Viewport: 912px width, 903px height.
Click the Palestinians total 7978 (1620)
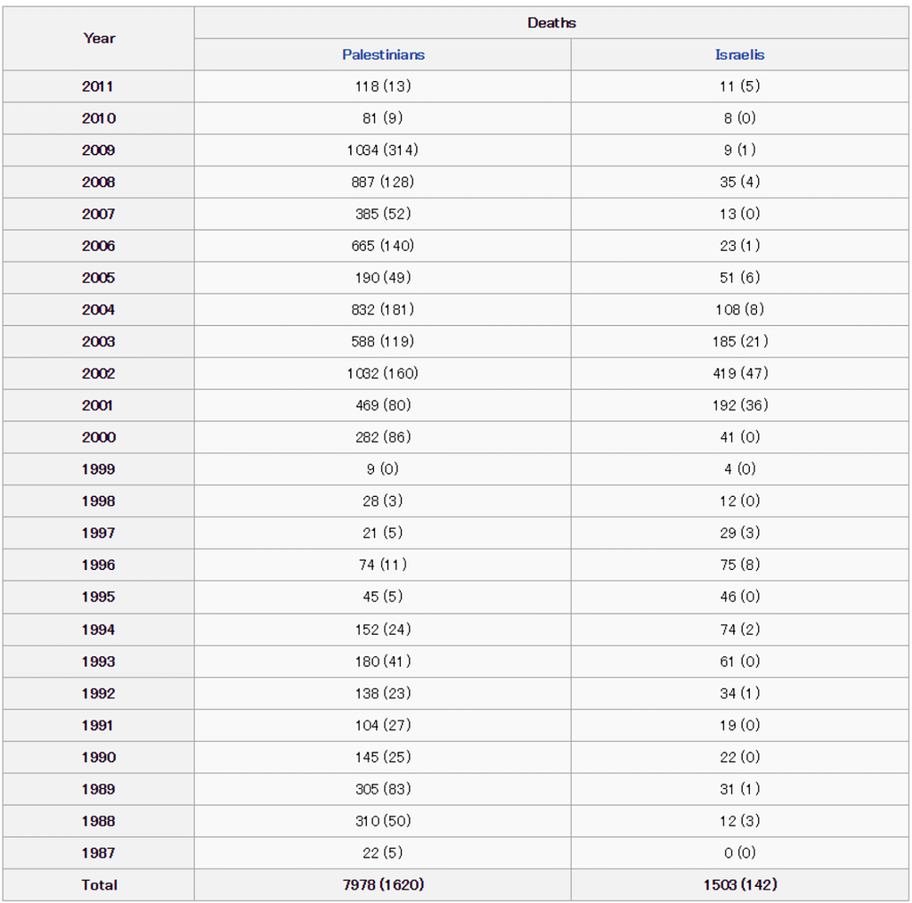[382, 884]
